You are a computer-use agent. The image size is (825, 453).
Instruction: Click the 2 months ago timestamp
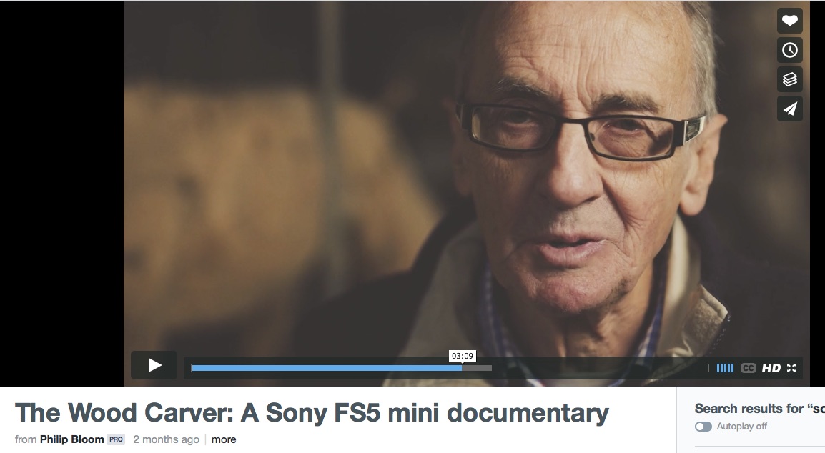167,439
